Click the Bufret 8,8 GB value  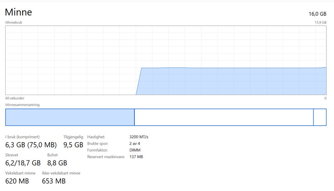click(57, 163)
